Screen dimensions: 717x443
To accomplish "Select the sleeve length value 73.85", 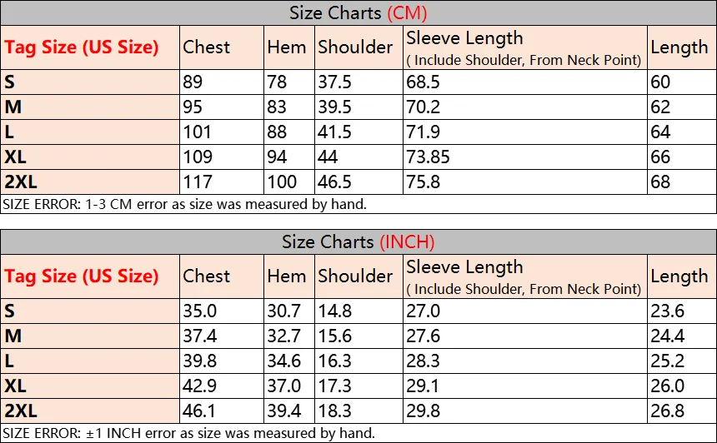I will point(428,157).
